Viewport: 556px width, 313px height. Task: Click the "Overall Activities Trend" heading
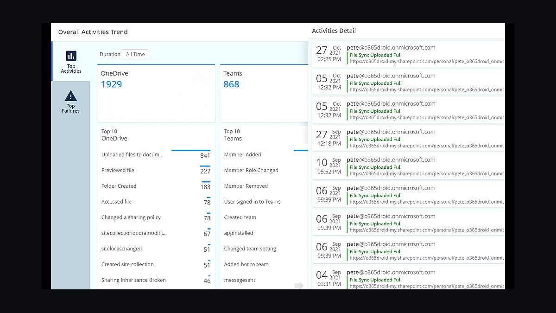pyautogui.click(x=93, y=32)
